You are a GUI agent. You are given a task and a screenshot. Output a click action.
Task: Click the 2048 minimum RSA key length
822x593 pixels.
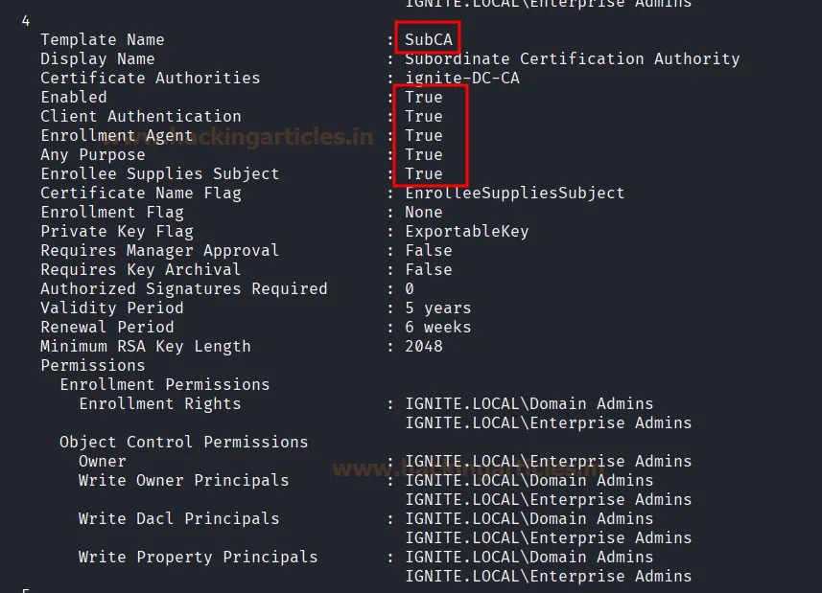coord(423,346)
